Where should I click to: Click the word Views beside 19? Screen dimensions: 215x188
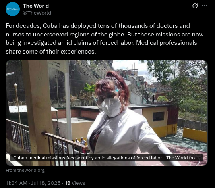(x=78, y=183)
